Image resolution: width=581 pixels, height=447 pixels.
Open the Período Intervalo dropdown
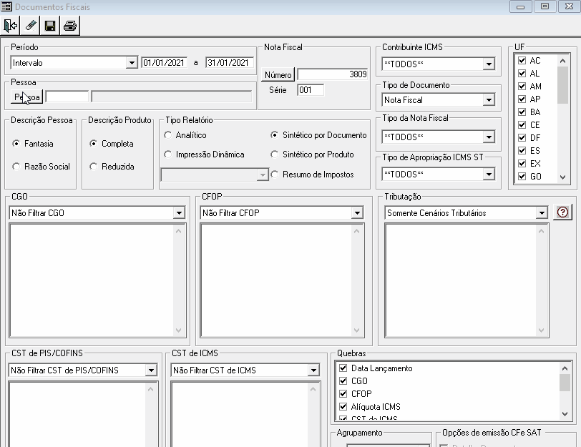click(x=132, y=63)
